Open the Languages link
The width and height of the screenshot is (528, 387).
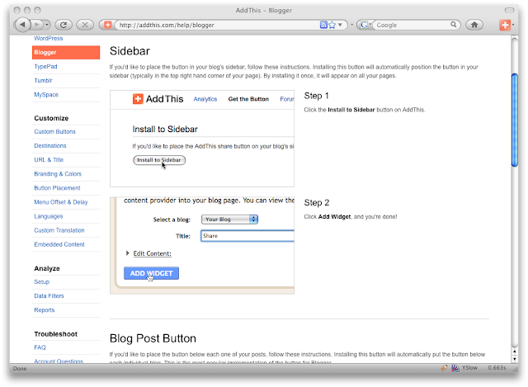49,216
